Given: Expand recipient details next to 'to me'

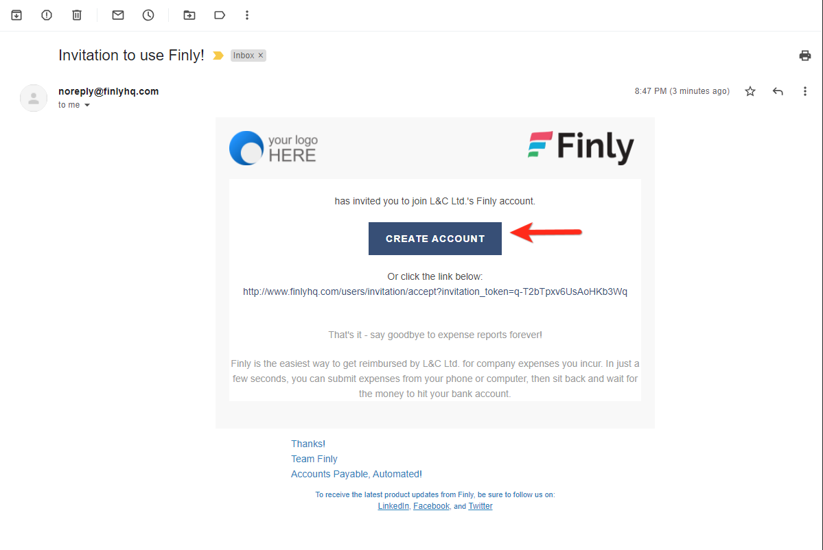Looking at the screenshot, I should [x=87, y=106].
